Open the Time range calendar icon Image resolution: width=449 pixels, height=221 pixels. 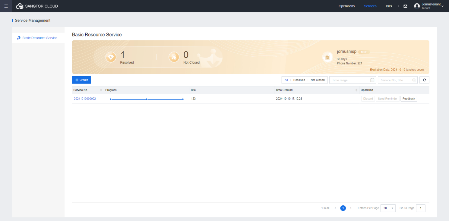tap(372, 80)
